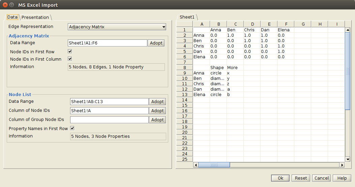Adopt selection for Adjacency Matrix Data Range

click(156, 43)
